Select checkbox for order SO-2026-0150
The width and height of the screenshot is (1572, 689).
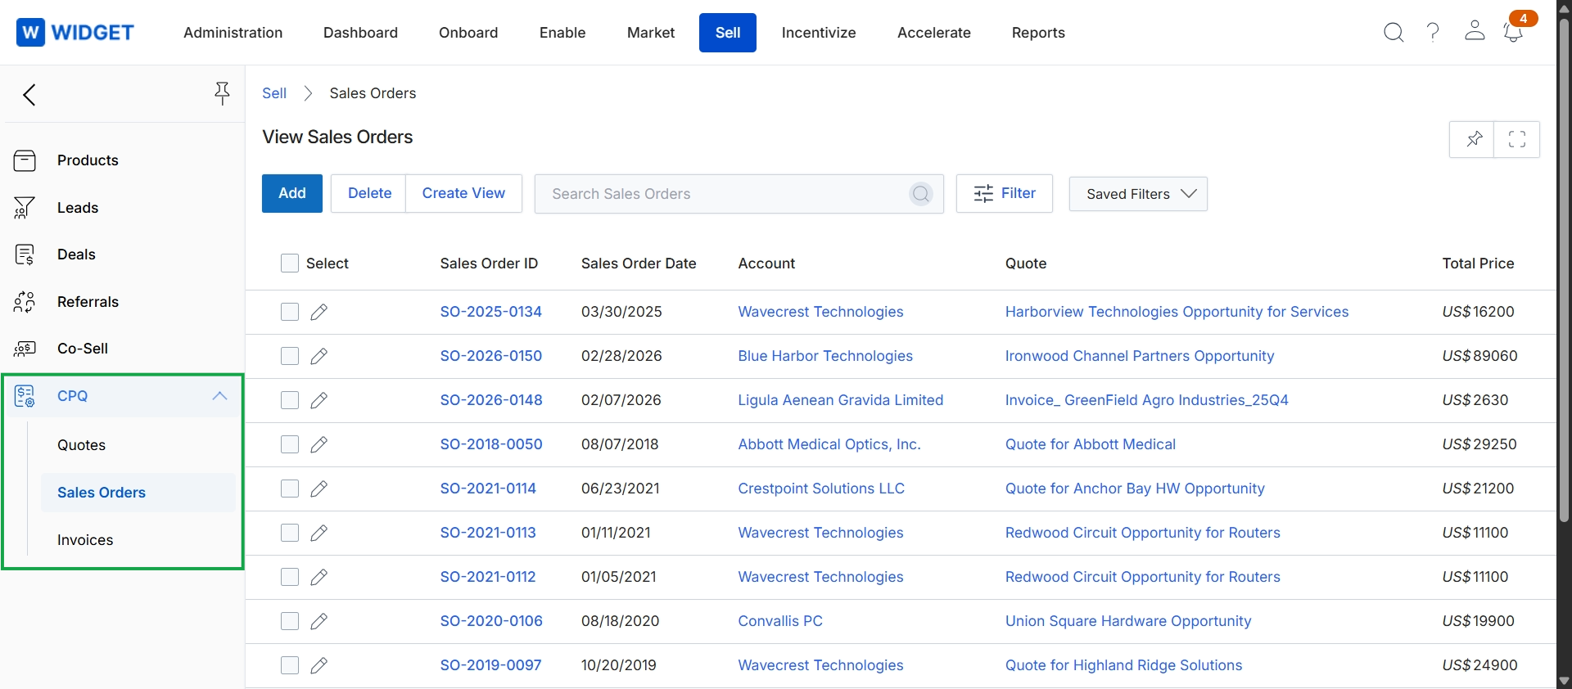pos(290,356)
